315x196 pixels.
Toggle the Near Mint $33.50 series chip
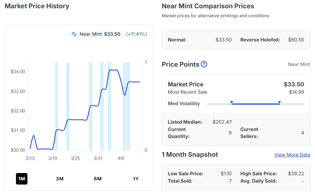96,34
